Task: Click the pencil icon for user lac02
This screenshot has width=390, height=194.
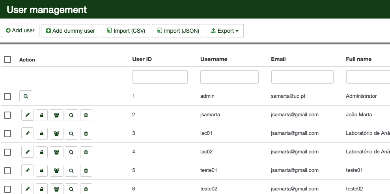Action: 27,152
